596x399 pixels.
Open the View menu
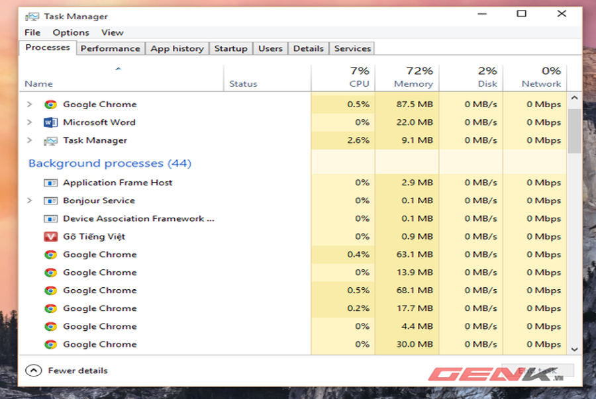(112, 32)
